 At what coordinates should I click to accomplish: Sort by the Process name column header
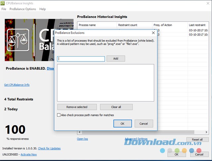tap(87, 25)
